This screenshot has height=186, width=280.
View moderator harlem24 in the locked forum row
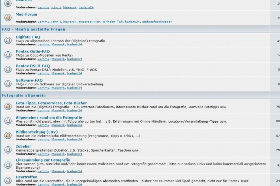tap(86, 7)
